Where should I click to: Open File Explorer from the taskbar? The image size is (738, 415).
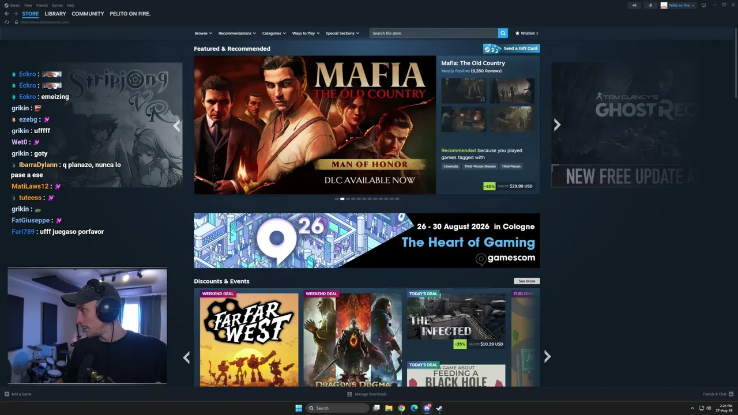coord(389,408)
